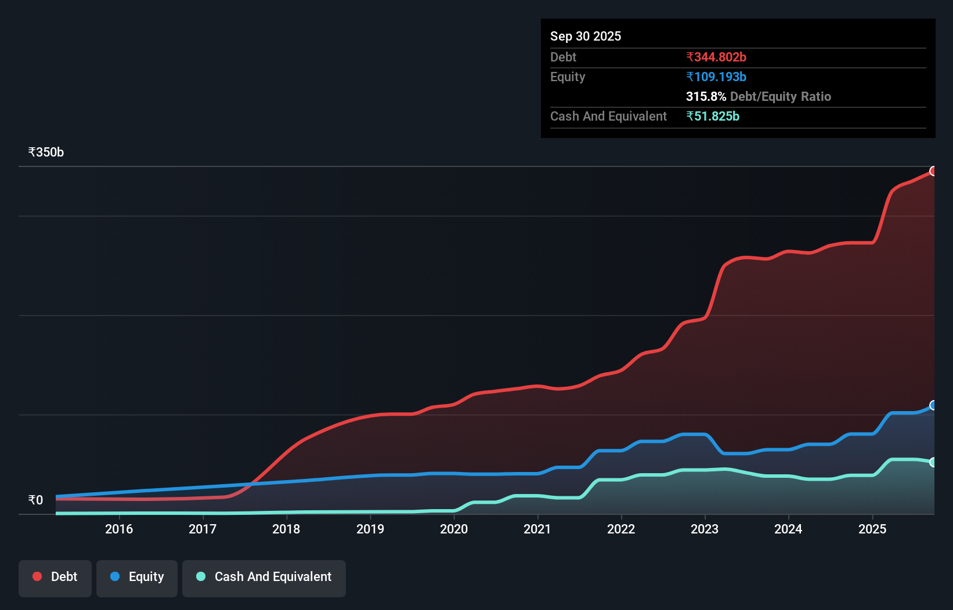
Task: Select the Cash endpoint circle at chart right
Action: coord(933,462)
